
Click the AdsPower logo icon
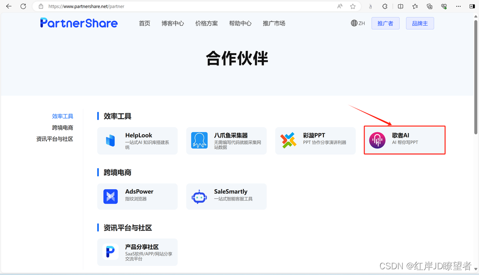pos(111,196)
